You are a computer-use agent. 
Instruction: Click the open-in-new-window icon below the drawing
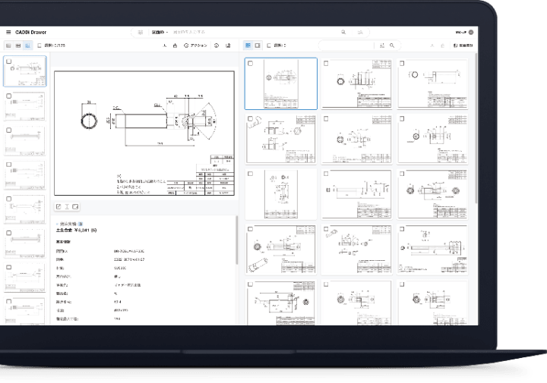58,206
